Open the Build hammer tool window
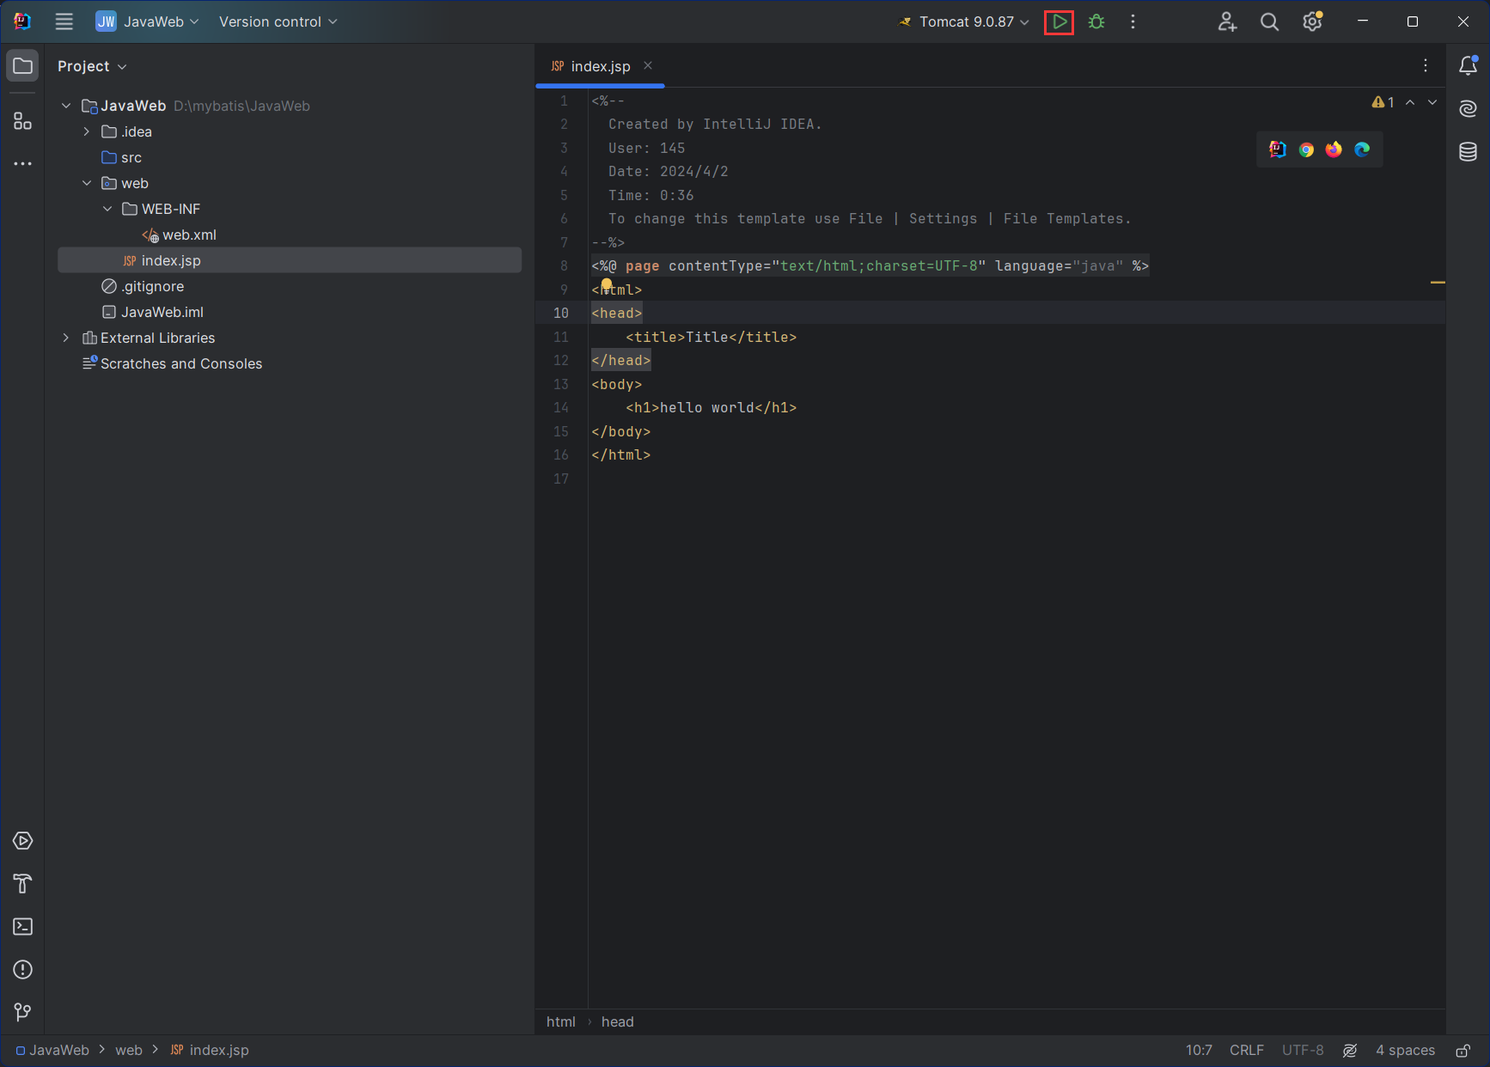Viewport: 1490px width, 1067px height. (x=23, y=884)
